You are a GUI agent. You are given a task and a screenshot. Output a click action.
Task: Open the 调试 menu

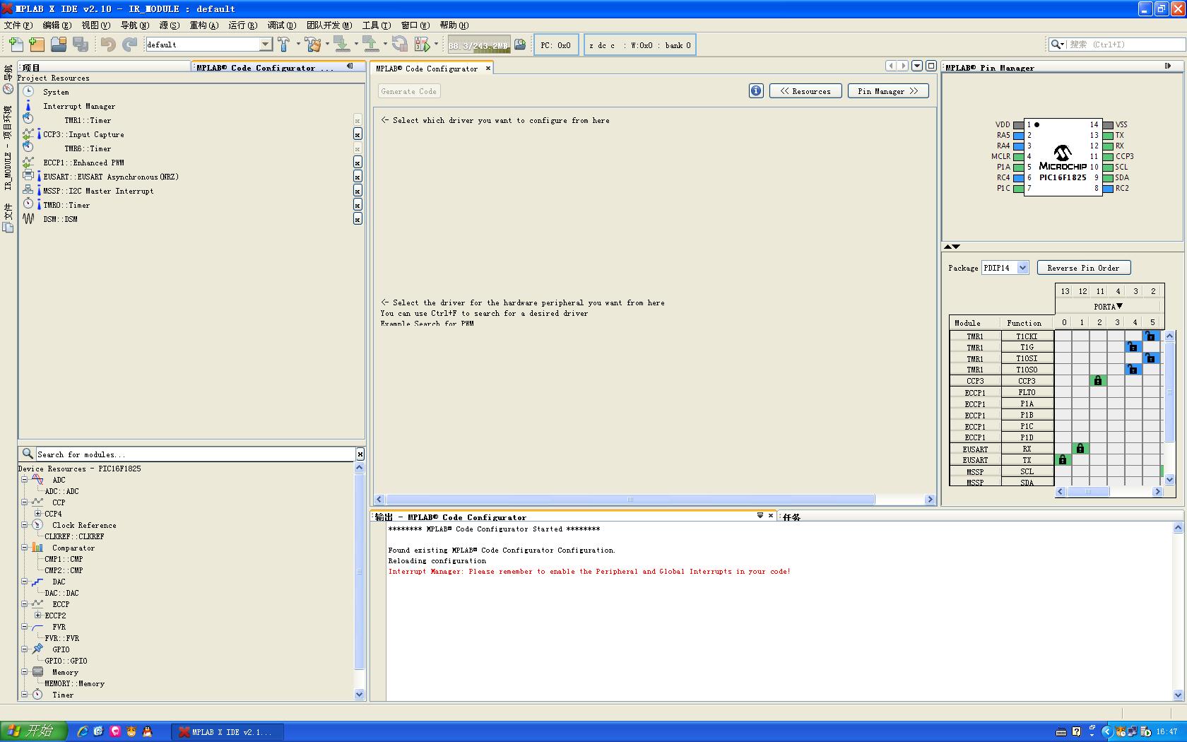(281, 25)
